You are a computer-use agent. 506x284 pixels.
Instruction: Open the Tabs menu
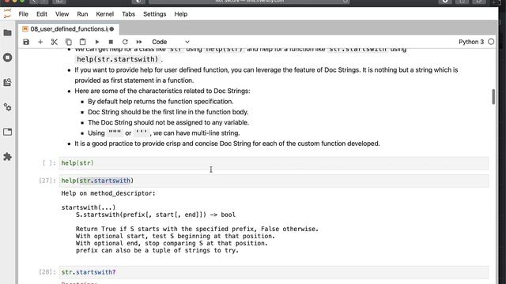(x=128, y=14)
